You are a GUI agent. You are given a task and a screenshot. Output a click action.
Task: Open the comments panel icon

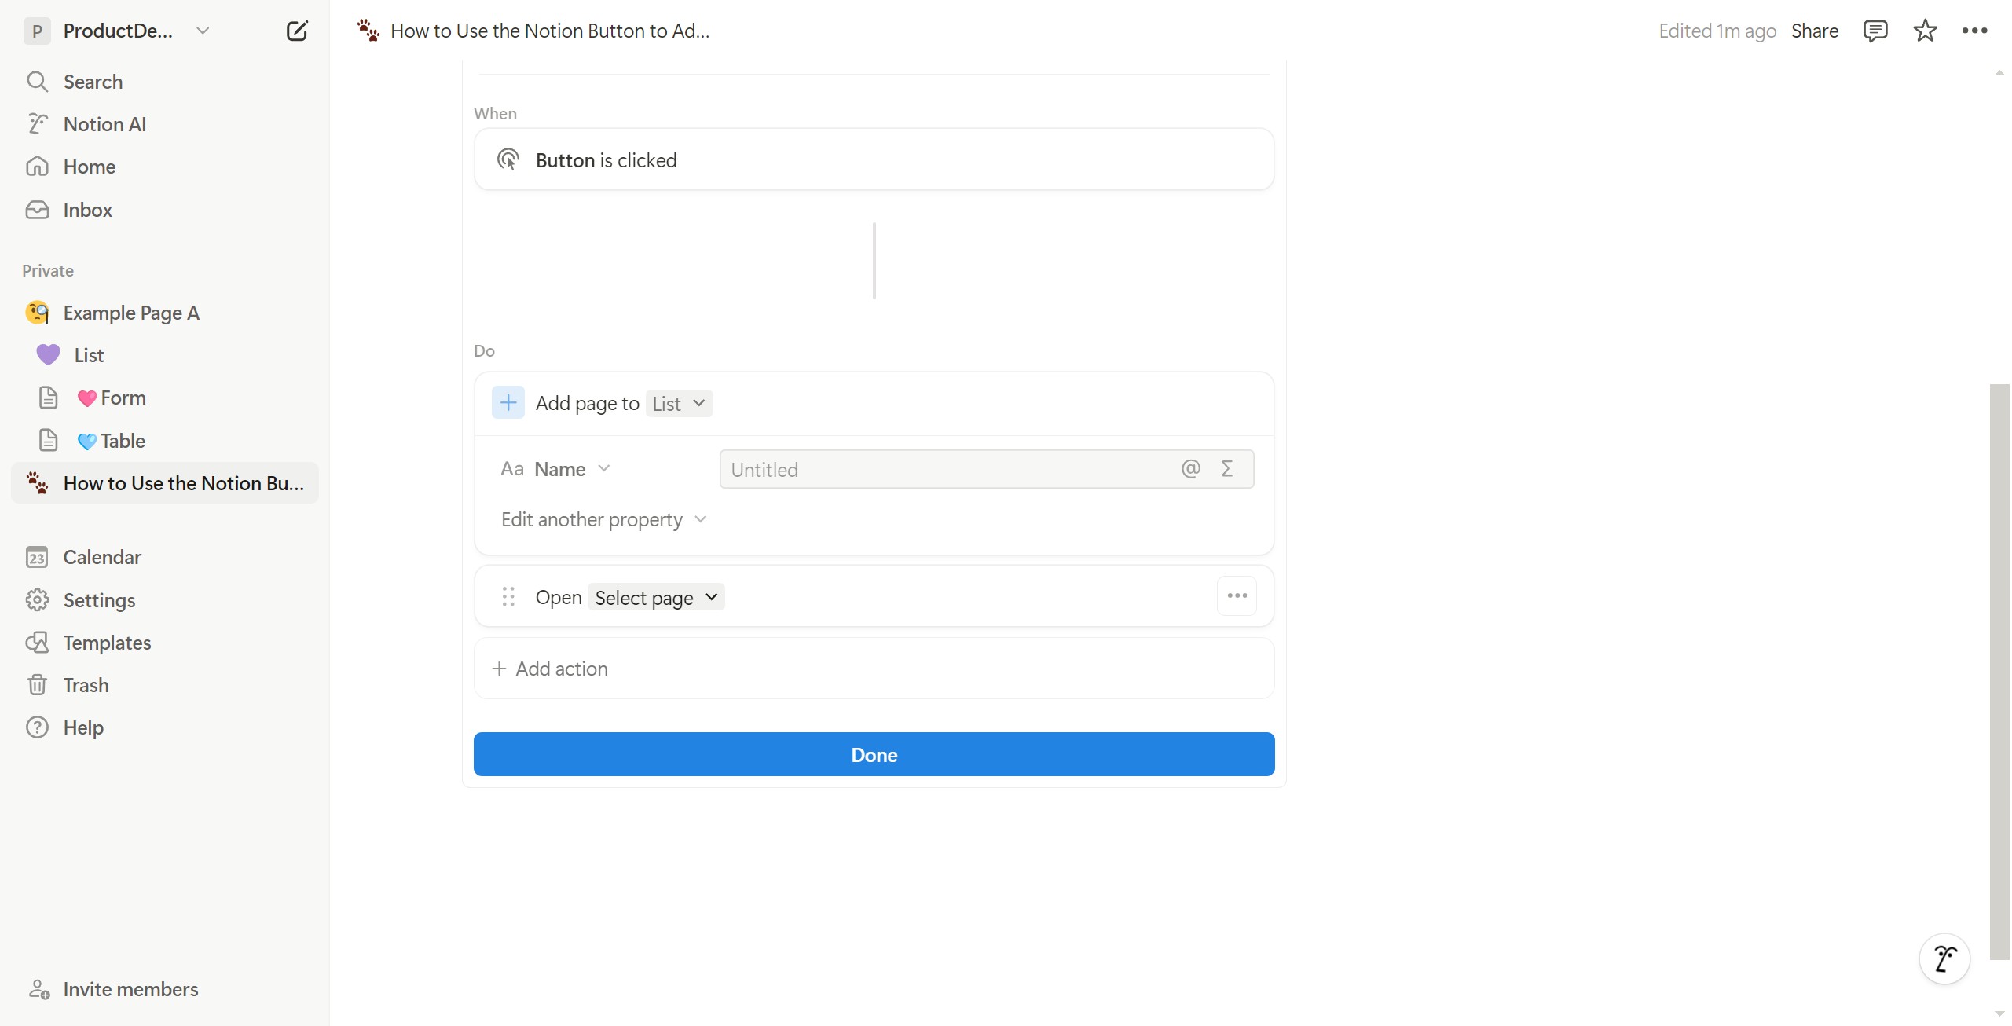point(1875,31)
